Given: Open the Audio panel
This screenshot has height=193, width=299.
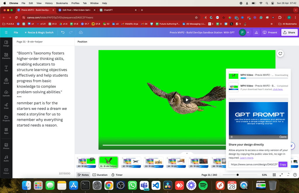Looking at the screenshot, I should click(x=6, y=158).
